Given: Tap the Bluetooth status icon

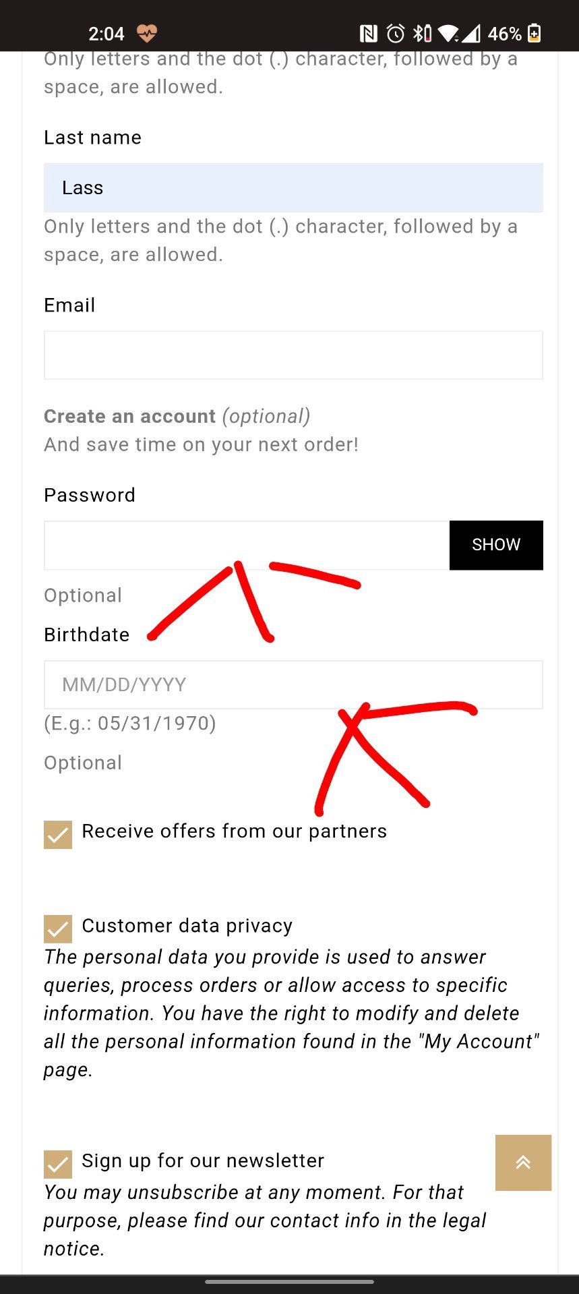Looking at the screenshot, I should [x=422, y=33].
